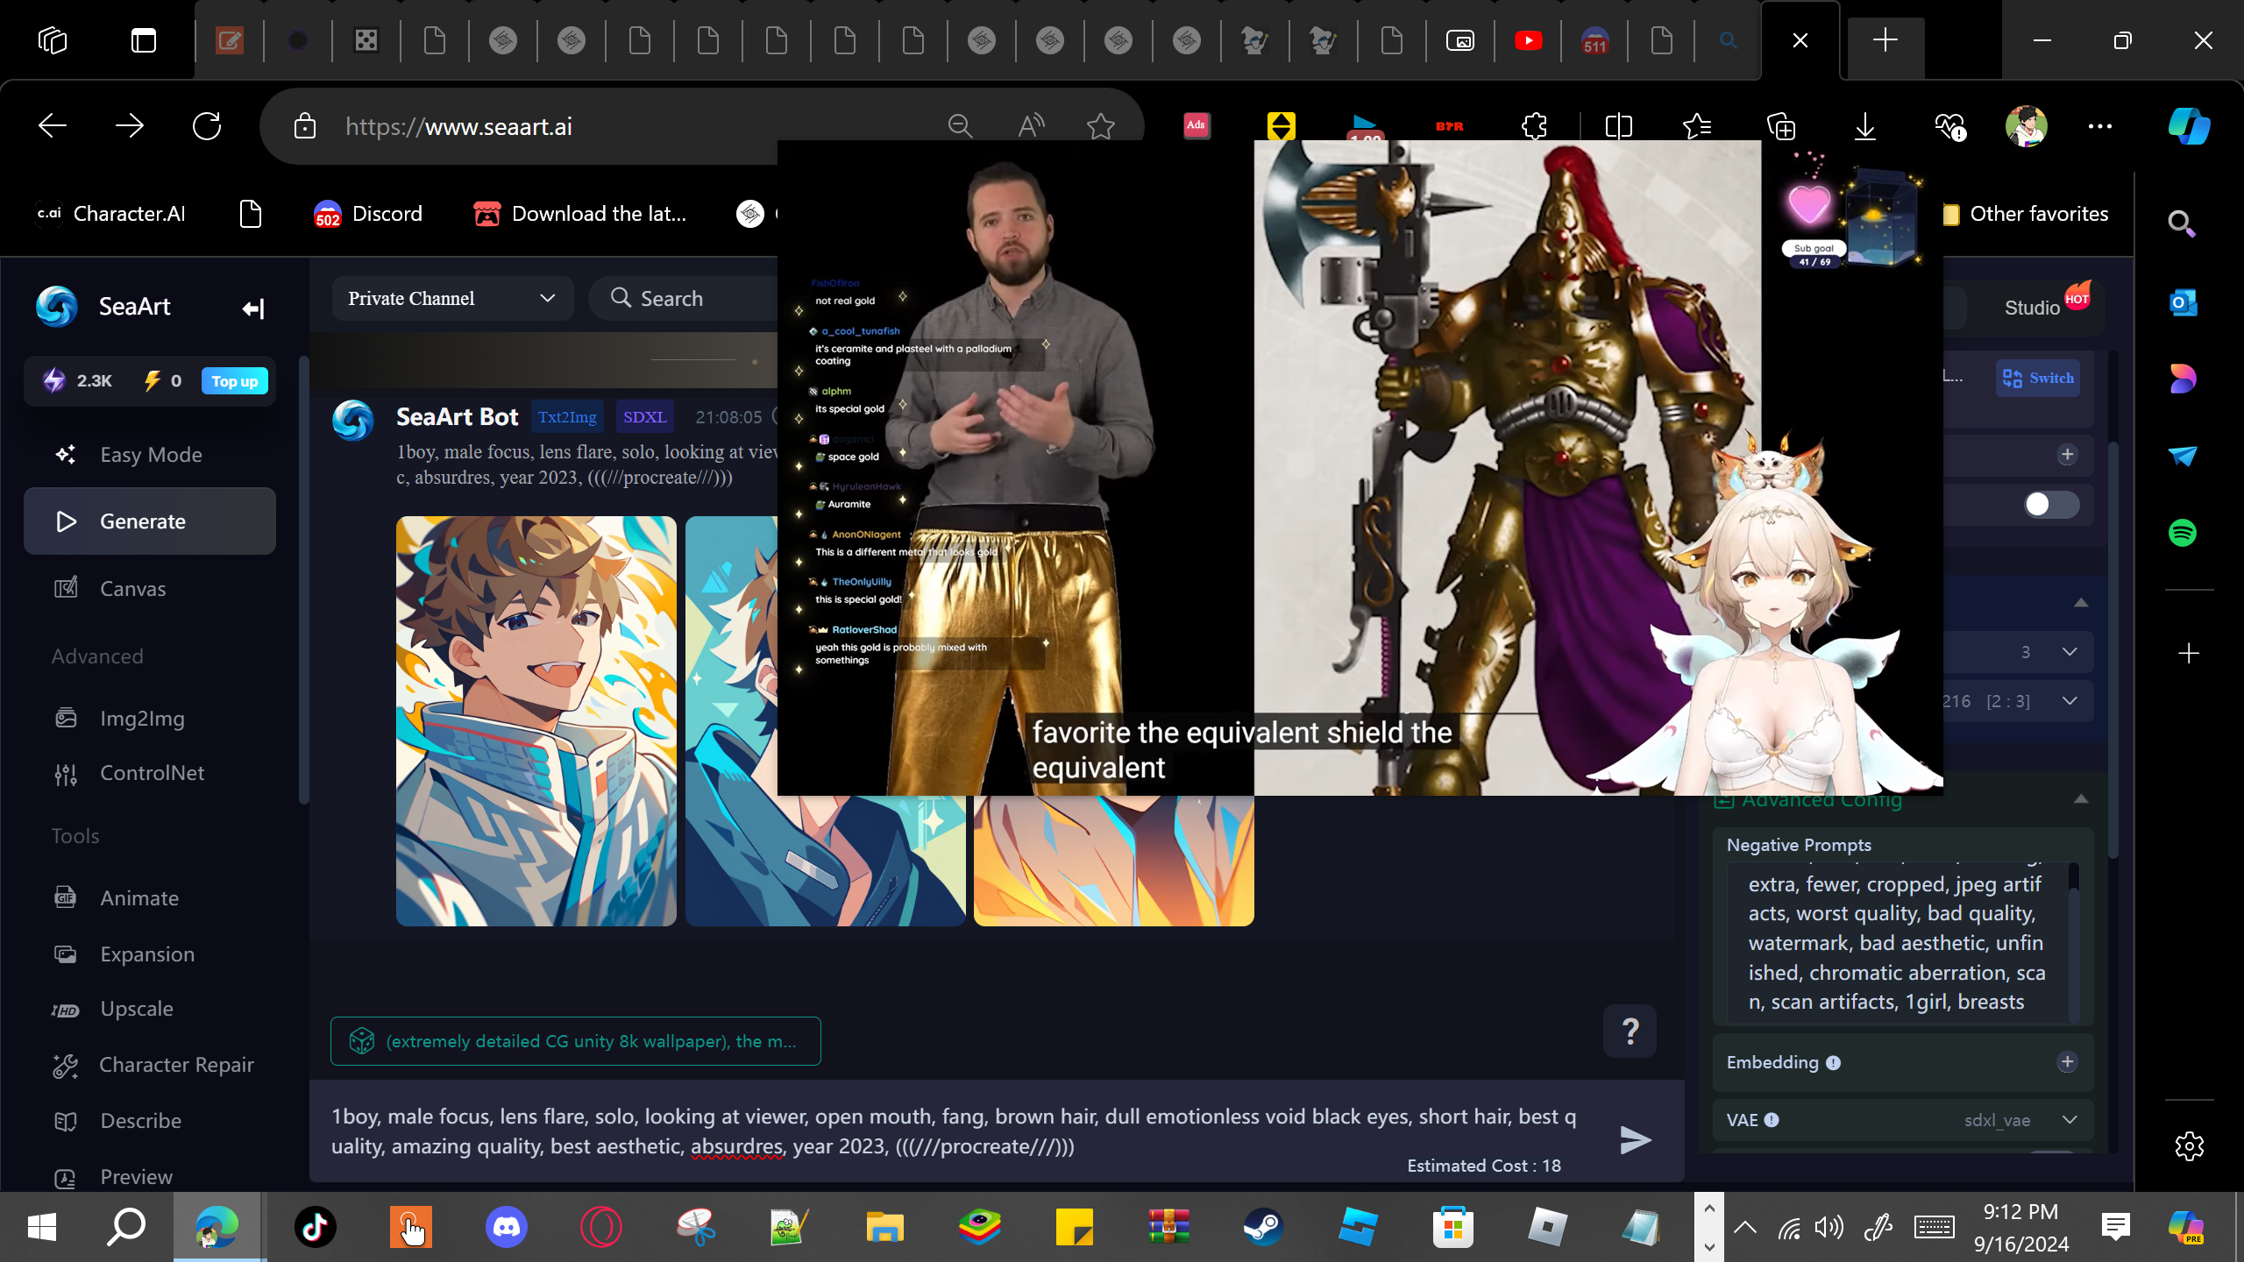Open Read Aloud icon in address bar
Viewport: 2244px width, 1262px height.
[x=1031, y=126]
